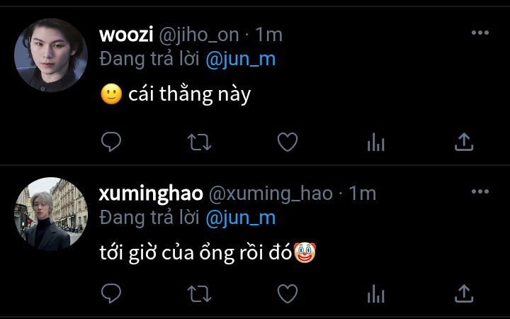Open woozi's profile picture
The width and height of the screenshot is (510, 319).
point(51,55)
